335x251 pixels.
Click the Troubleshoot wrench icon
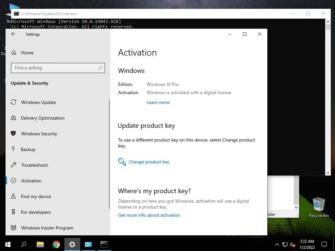click(x=13, y=165)
